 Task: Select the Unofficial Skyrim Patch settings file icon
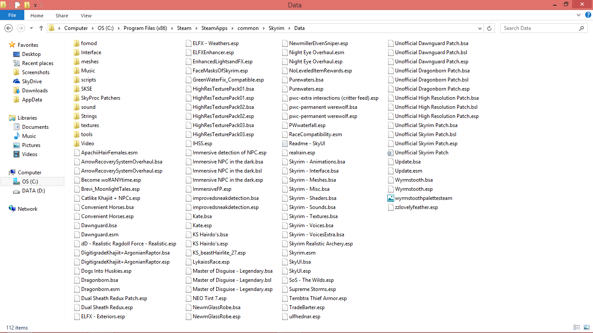point(391,153)
